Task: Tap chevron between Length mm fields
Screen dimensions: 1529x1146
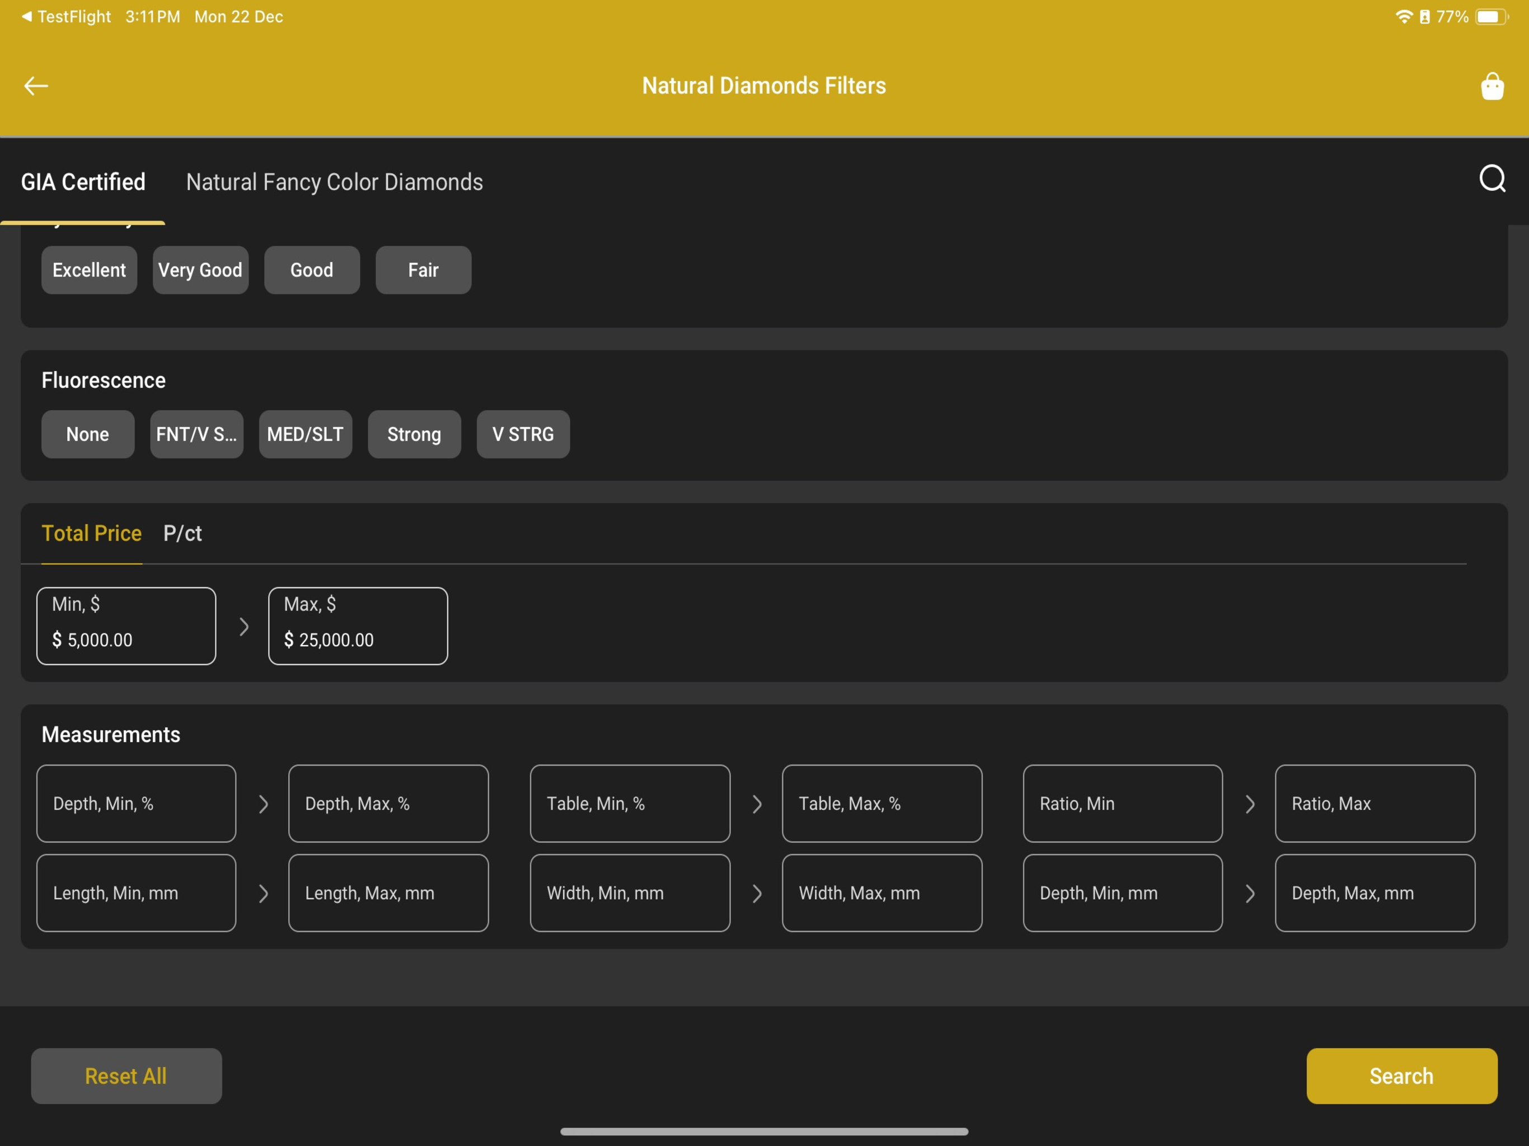Action: [x=264, y=894]
